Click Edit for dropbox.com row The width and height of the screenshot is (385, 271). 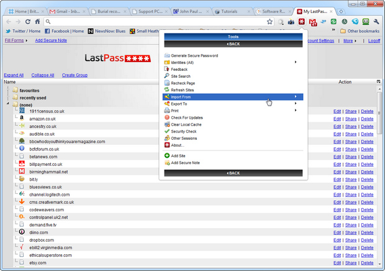click(x=337, y=240)
